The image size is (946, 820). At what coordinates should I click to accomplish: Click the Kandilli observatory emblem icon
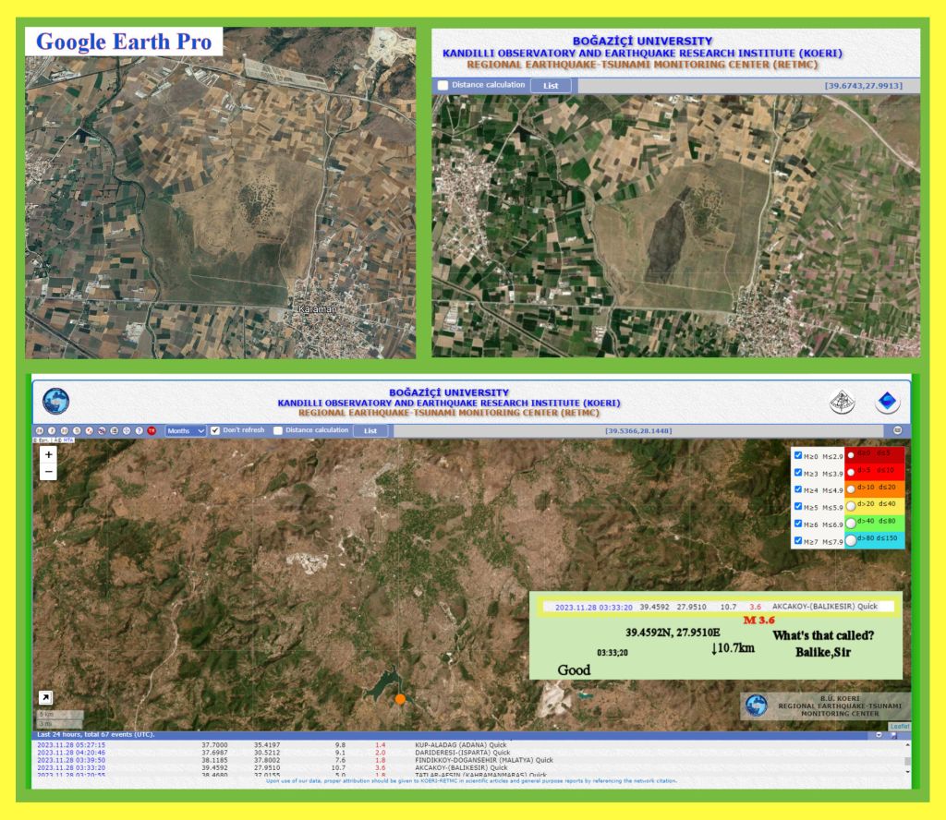tap(842, 402)
